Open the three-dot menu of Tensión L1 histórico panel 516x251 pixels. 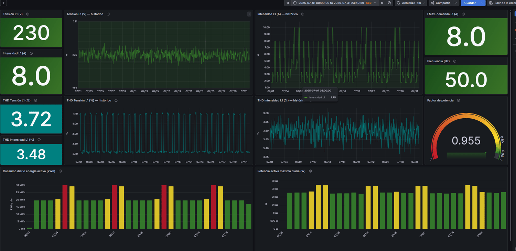pyautogui.click(x=249, y=14)
